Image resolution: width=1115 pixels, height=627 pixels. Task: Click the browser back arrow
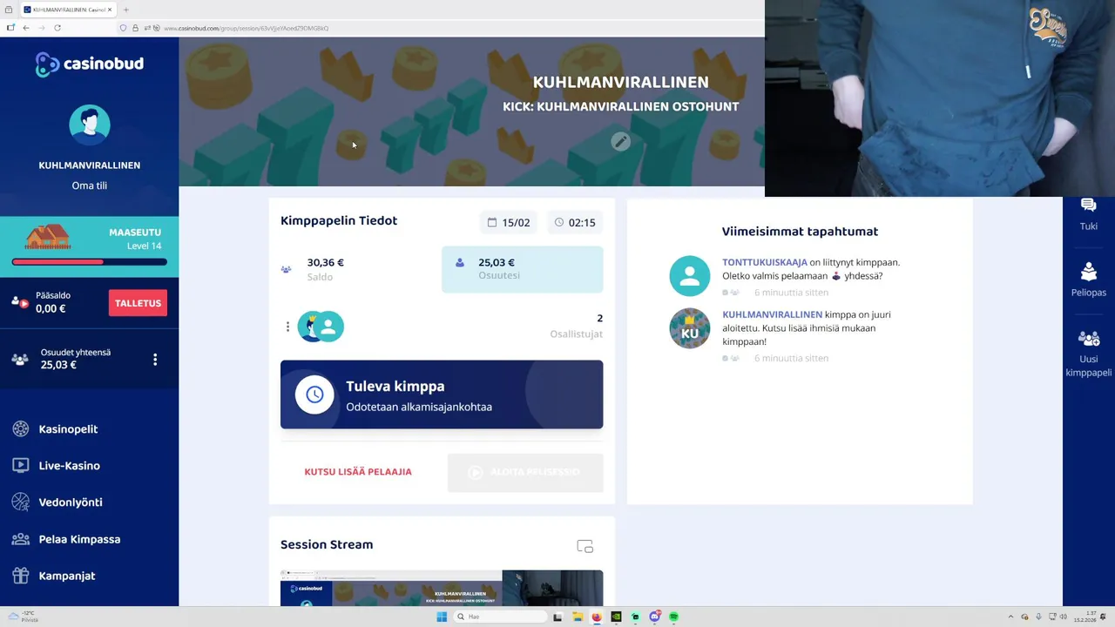(x=26, y=28)
